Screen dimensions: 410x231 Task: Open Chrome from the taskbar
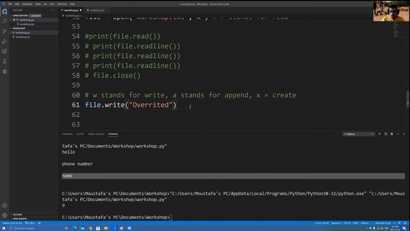click(x=90, y=228)
